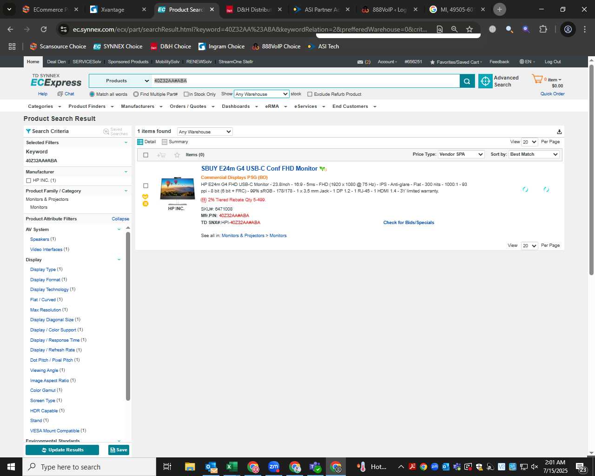This screenshot has height=476, width=595.
Task: Switch to Detail view icon
Action: coord(140,142)
